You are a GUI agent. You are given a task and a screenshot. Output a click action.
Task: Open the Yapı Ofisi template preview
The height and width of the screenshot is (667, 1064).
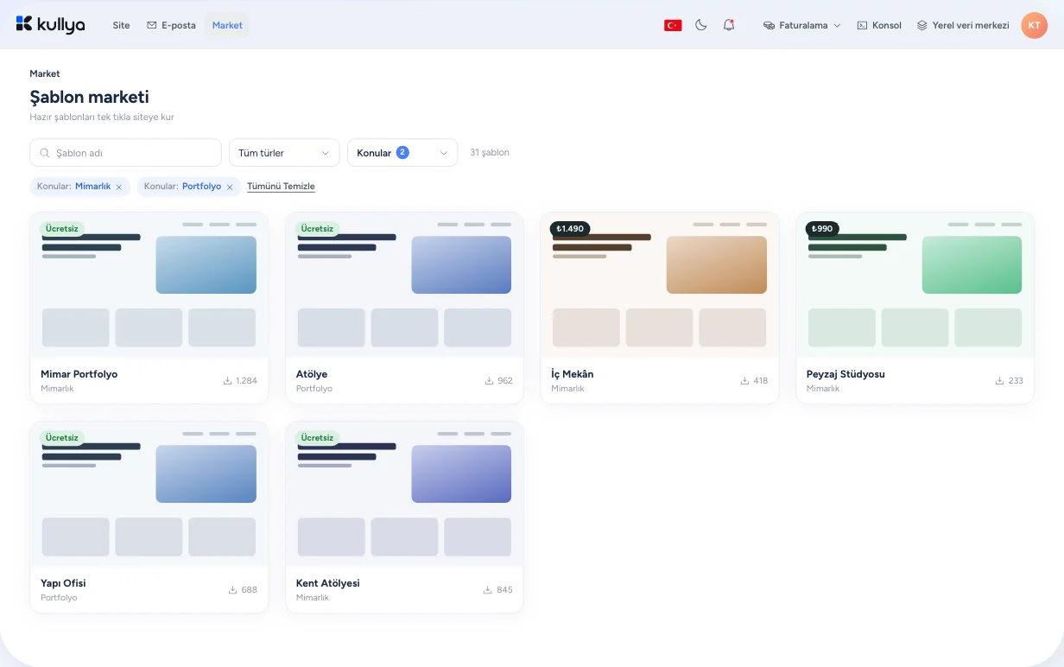(x=149, y=494)
